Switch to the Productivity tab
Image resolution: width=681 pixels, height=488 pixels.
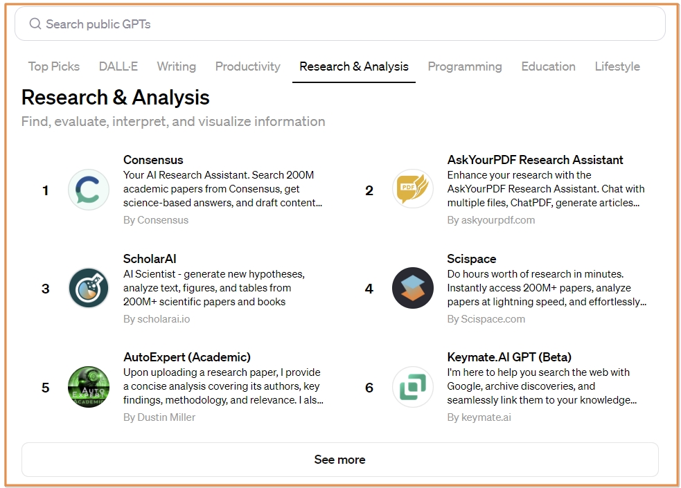point(247,66)
